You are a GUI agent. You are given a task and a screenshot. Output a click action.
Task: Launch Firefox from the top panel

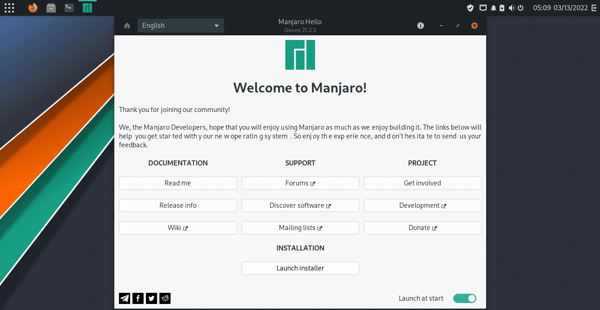click(33, 7)
